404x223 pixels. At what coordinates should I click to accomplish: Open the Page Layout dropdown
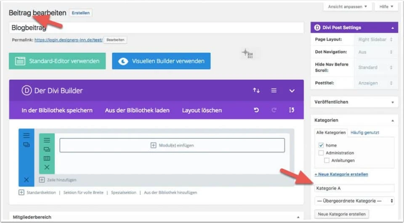point(375,39)
